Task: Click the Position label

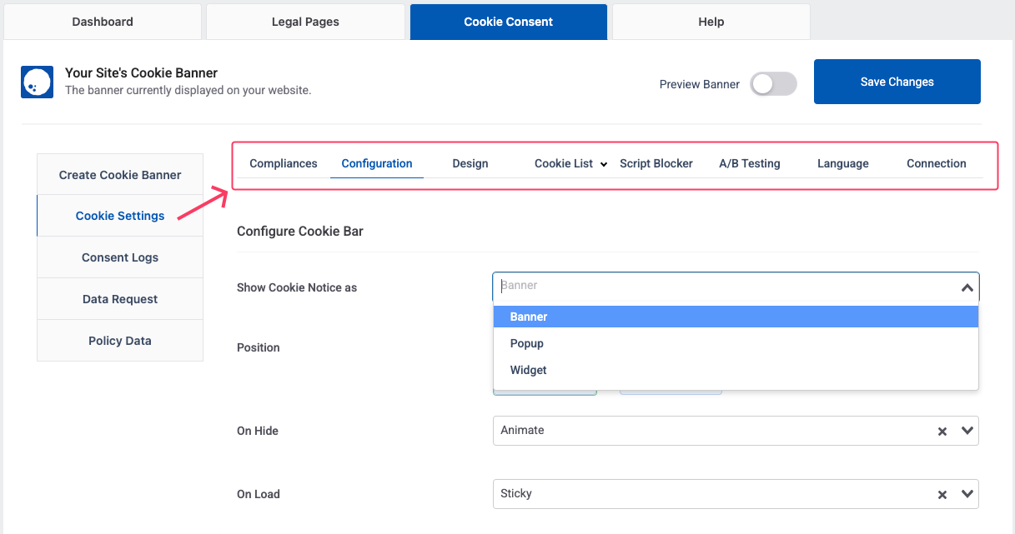Action: [x=259, y=347]
